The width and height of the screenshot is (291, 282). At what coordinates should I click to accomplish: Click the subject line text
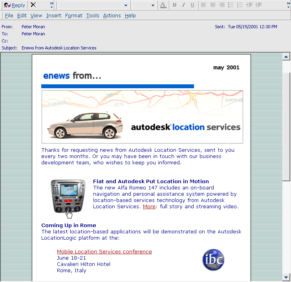pyautogui.click(x=59, y=48)
